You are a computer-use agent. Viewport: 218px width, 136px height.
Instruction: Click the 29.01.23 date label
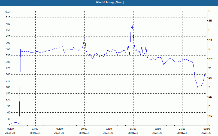[206, 133]
